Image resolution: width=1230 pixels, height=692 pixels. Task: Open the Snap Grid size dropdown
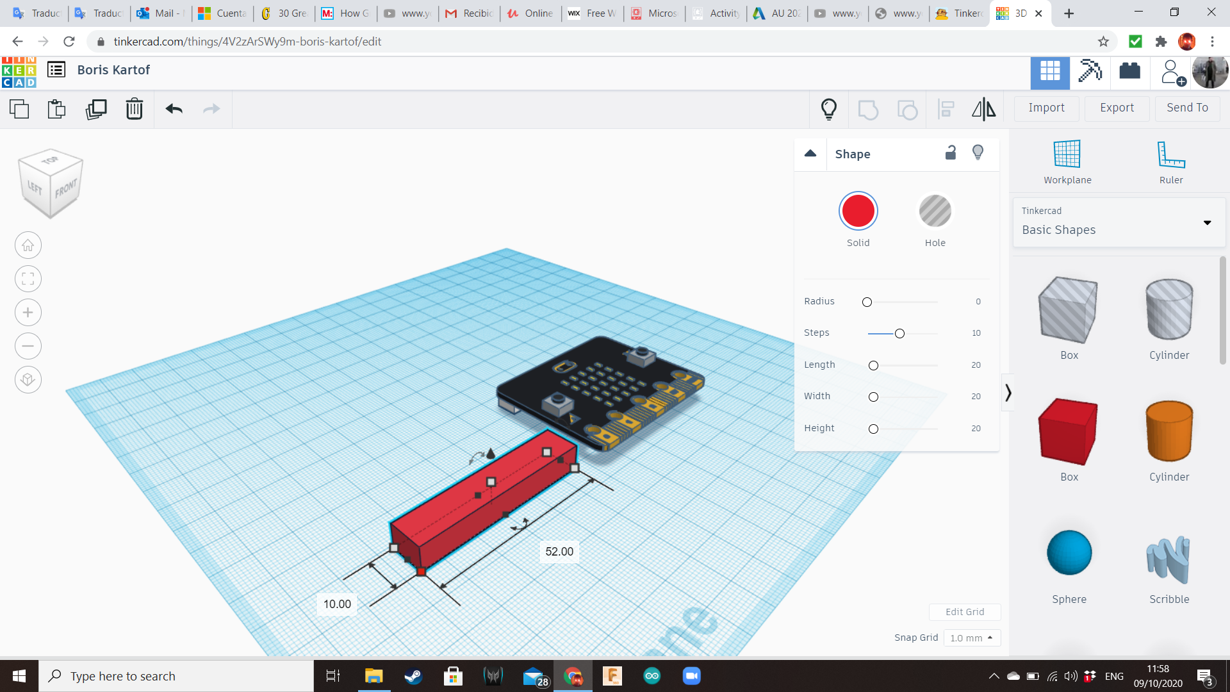(x=972, y=638)
